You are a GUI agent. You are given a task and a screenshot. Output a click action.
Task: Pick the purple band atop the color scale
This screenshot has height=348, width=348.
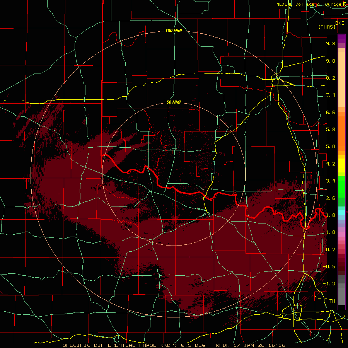(341, 39)
